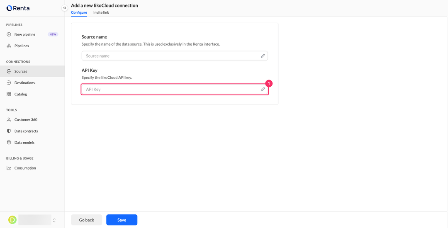Click the New pipeline plus icon
448x228 pixels.
(x=9, y=34)
